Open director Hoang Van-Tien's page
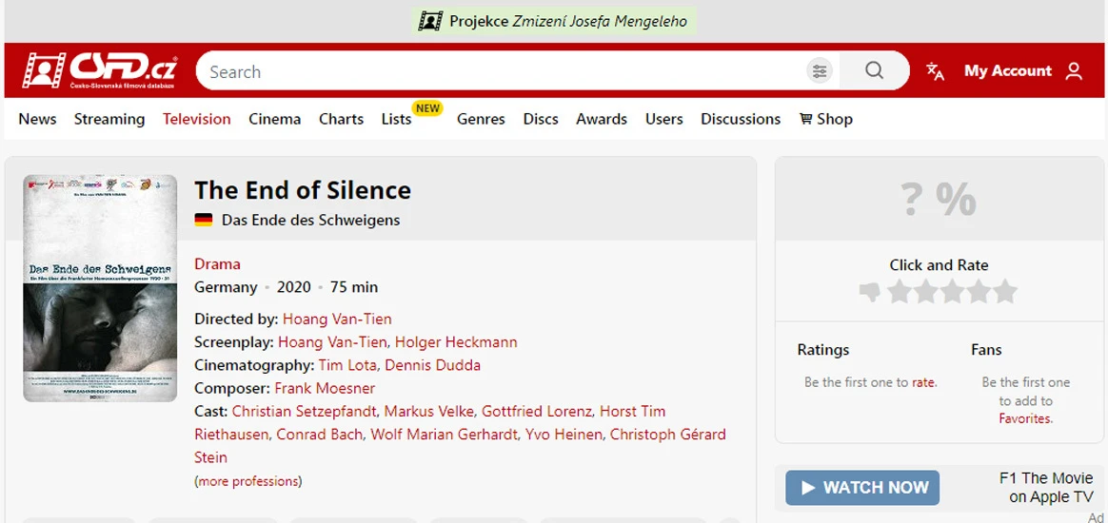 click(337, 319)
